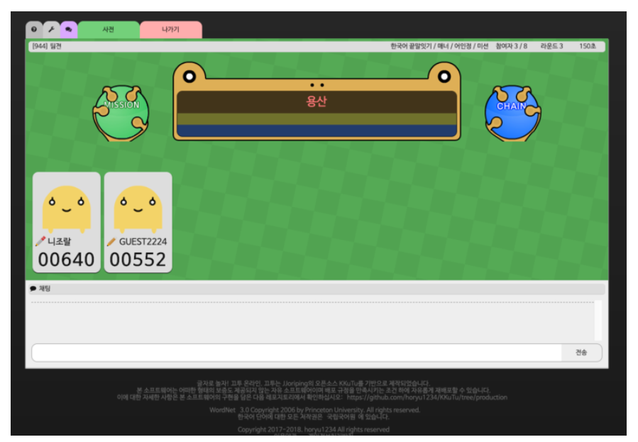Click the game mode text 한국어 끝말잇기
This screenshot has height=442, width=638.
click(411, 46)
